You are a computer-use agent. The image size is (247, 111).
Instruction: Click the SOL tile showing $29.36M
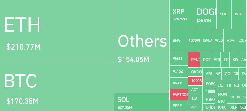point(142,102)
